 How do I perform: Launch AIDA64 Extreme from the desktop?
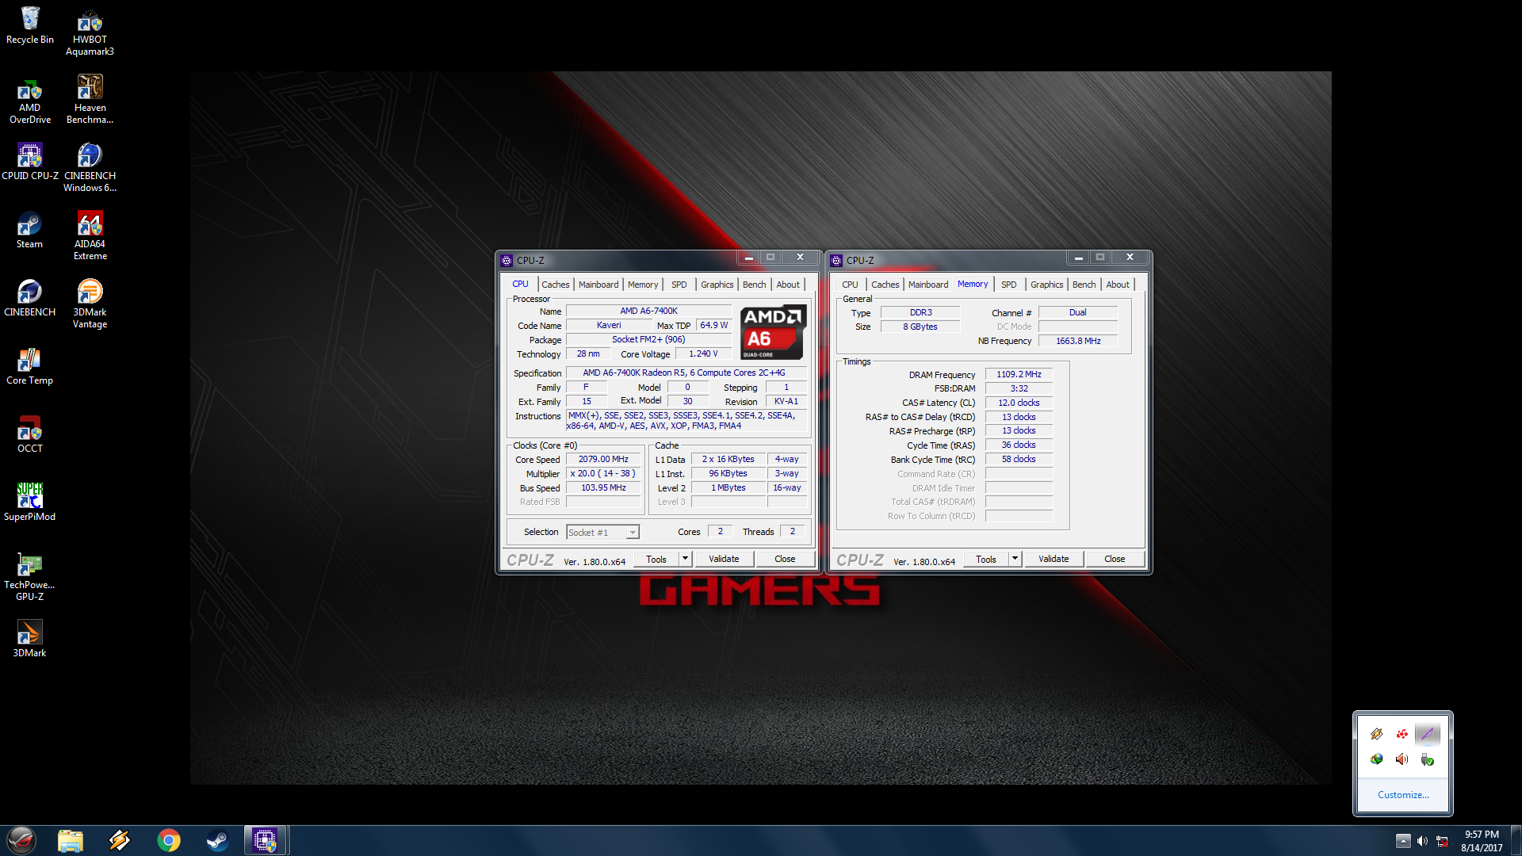tap(90, 236)
